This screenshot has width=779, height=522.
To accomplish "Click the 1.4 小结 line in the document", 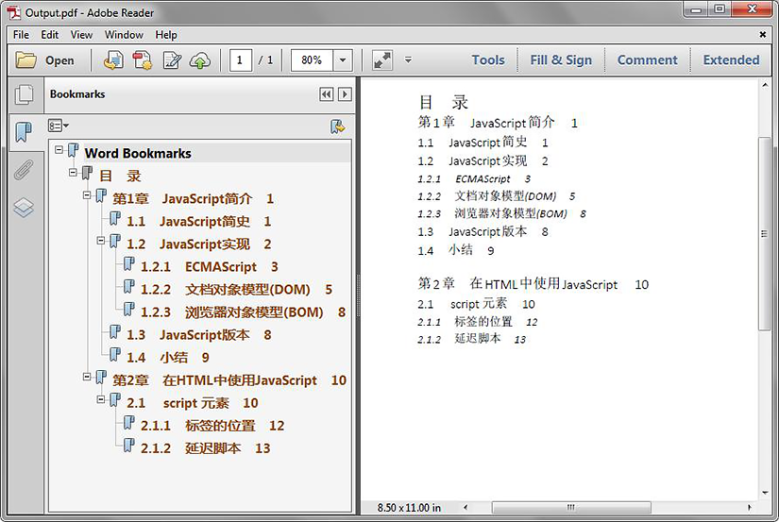I will [456, 250].
